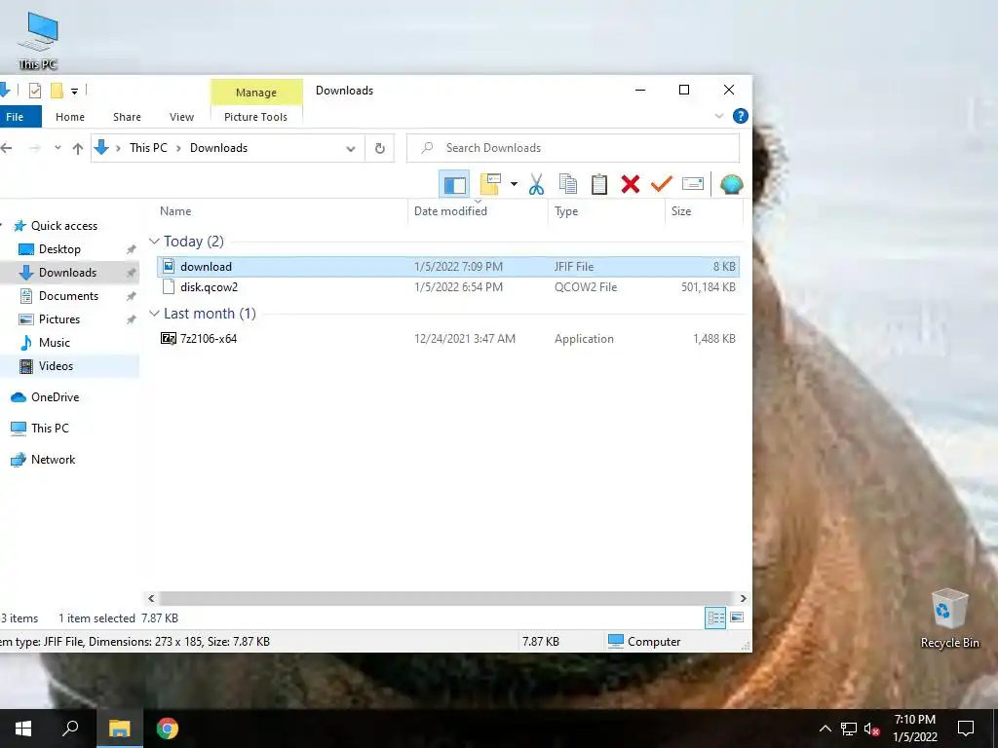Open the views dropdown arrow beside the folder icon
Screen dimensions: 998x748
point(514,184)
